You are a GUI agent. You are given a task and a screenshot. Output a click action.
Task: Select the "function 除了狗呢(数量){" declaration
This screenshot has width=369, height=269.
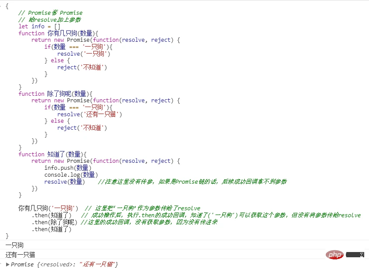55,94
